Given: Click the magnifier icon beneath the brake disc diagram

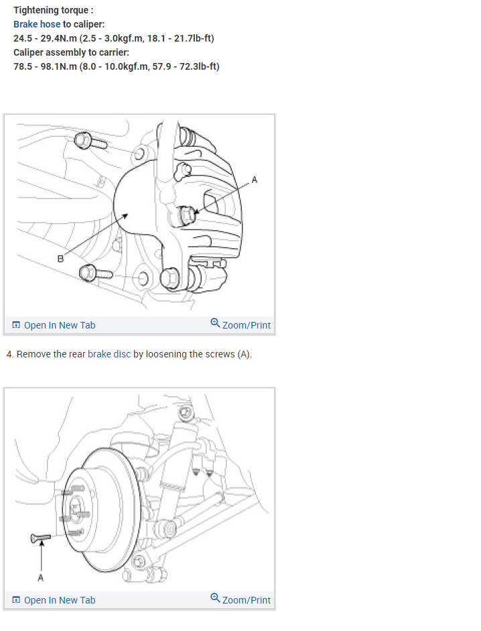Looking at the screenshot, I should click(x=215, y=597).
